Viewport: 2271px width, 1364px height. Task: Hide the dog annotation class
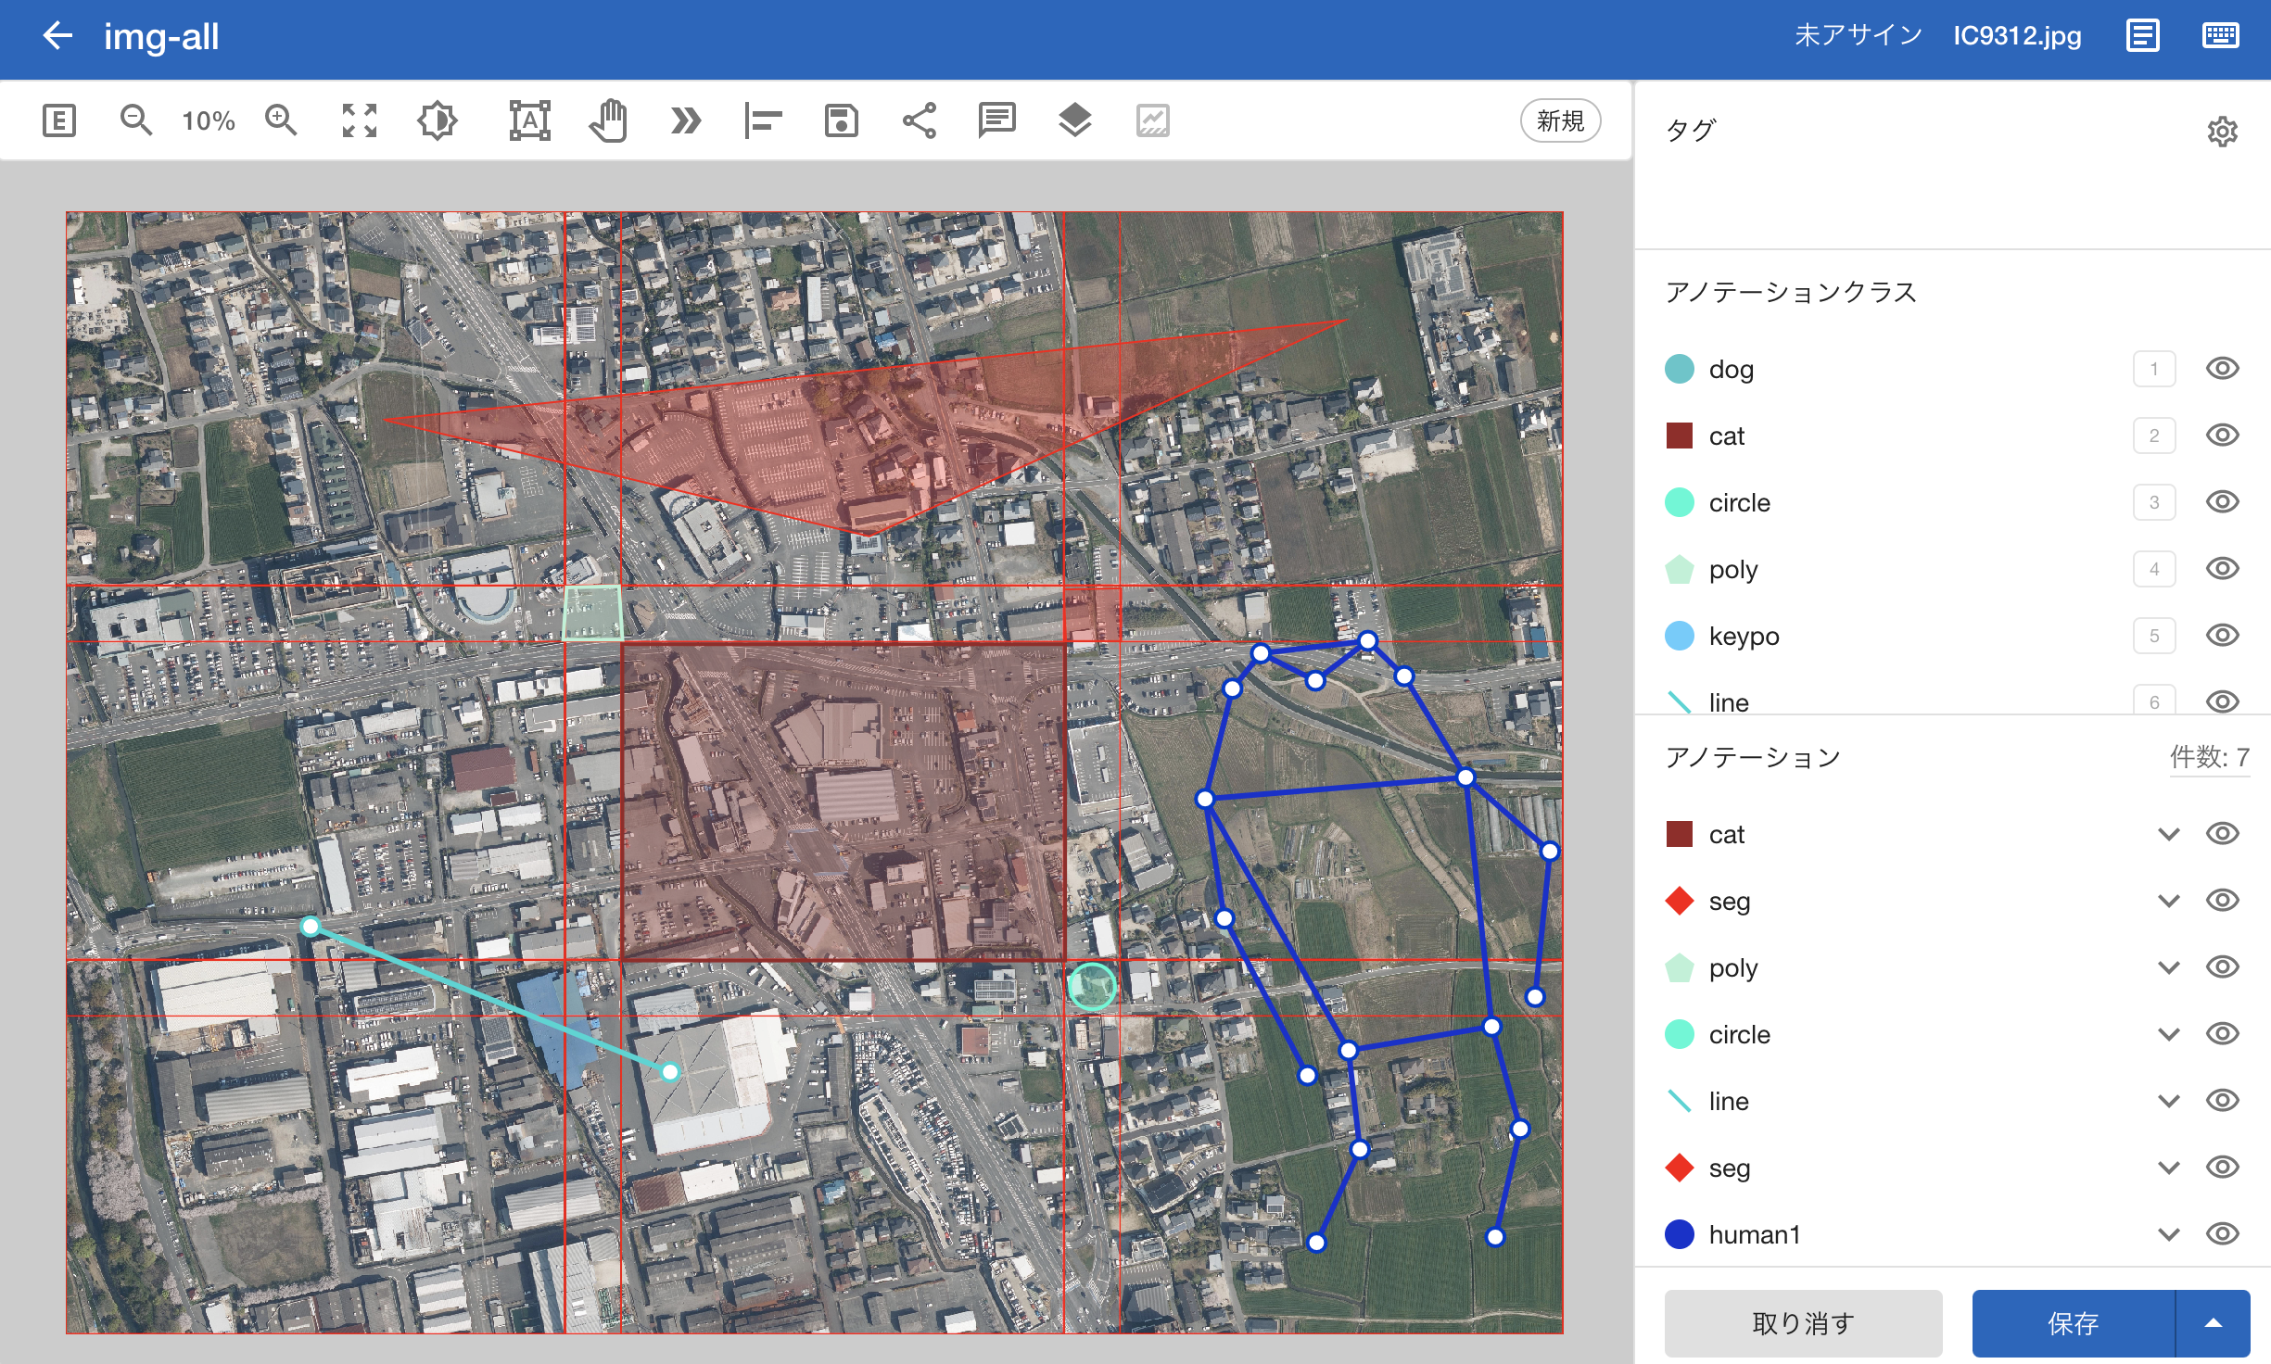coord(2222,369)
